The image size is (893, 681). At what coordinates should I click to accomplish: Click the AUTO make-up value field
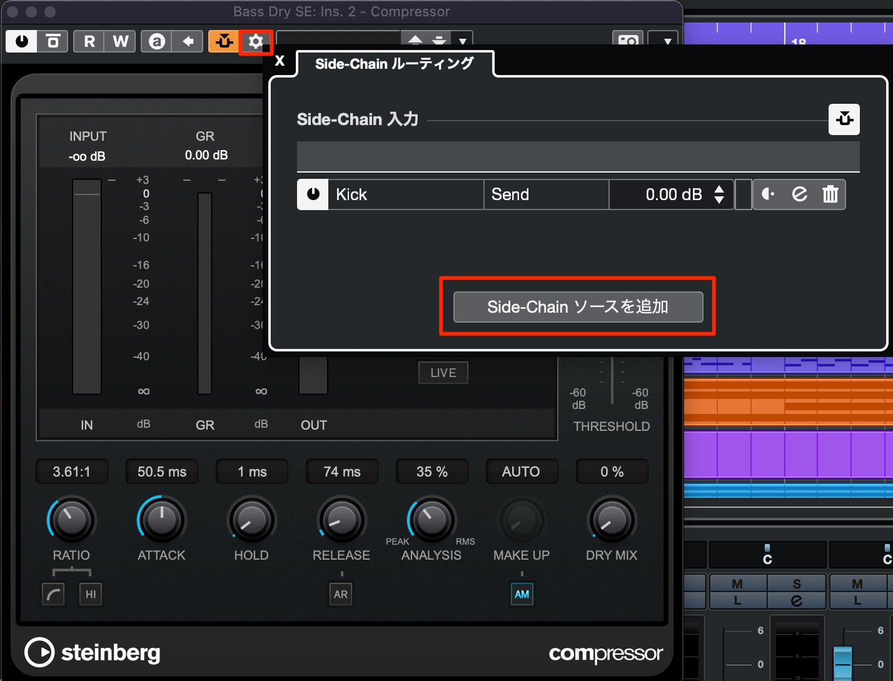[x=521, y=472]
